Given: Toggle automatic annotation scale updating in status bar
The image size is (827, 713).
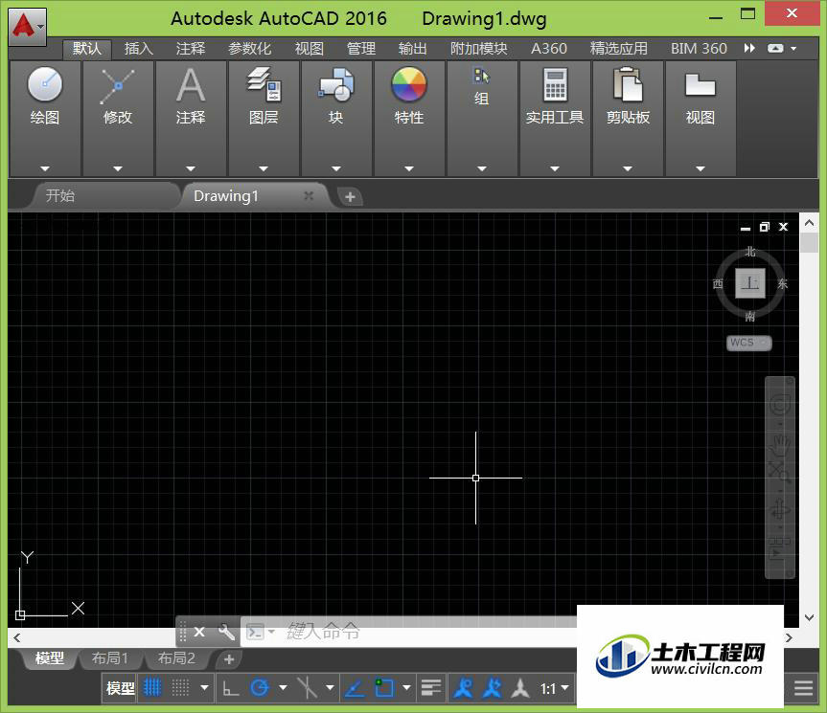Looking at the screenshot, I should coord(493,688).
